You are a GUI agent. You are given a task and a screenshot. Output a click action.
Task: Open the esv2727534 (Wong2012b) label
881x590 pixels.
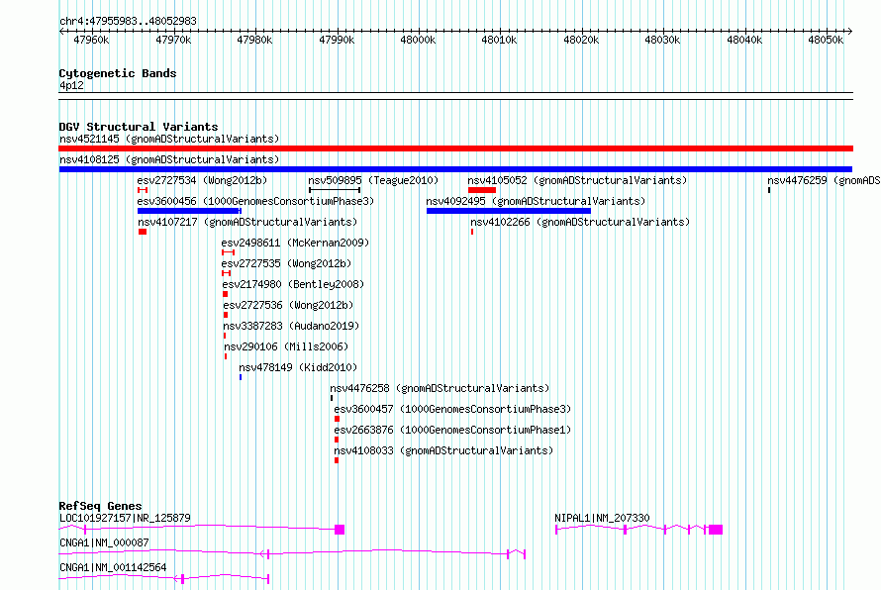click(202, 180)
